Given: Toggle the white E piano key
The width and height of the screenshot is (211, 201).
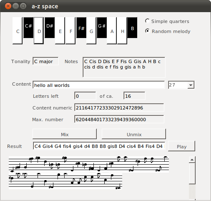Looking at the screenshot, I should [60, 31].
